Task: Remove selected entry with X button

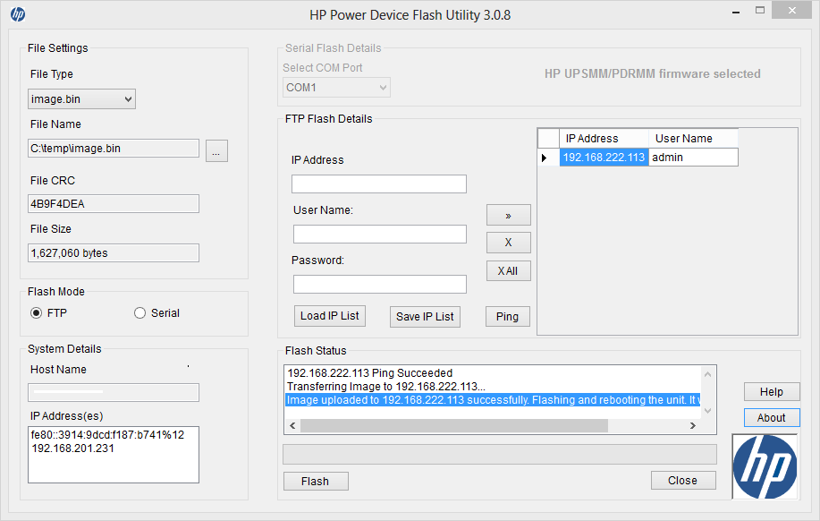Action: tap(508, 243)
